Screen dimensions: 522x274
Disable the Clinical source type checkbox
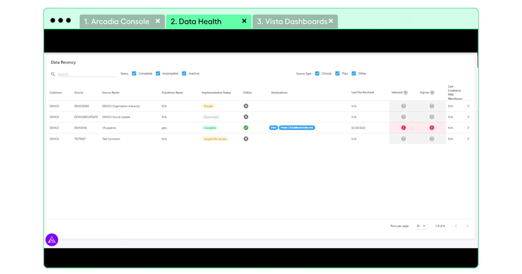pyautogui.click(x=317, y=74)
